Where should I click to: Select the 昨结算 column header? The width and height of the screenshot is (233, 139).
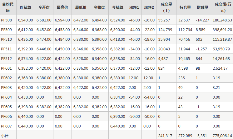[26, 7]
